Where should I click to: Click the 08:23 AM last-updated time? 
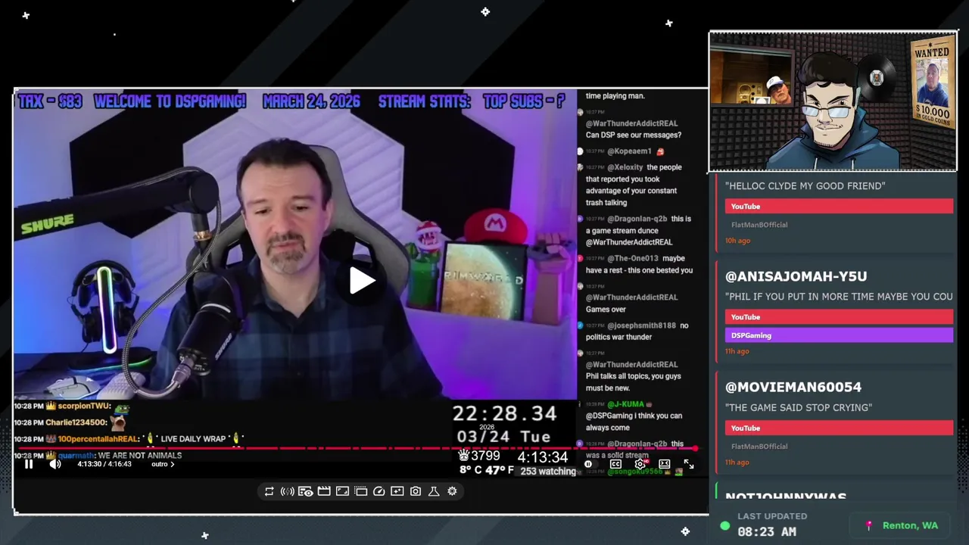click(767, 532)
